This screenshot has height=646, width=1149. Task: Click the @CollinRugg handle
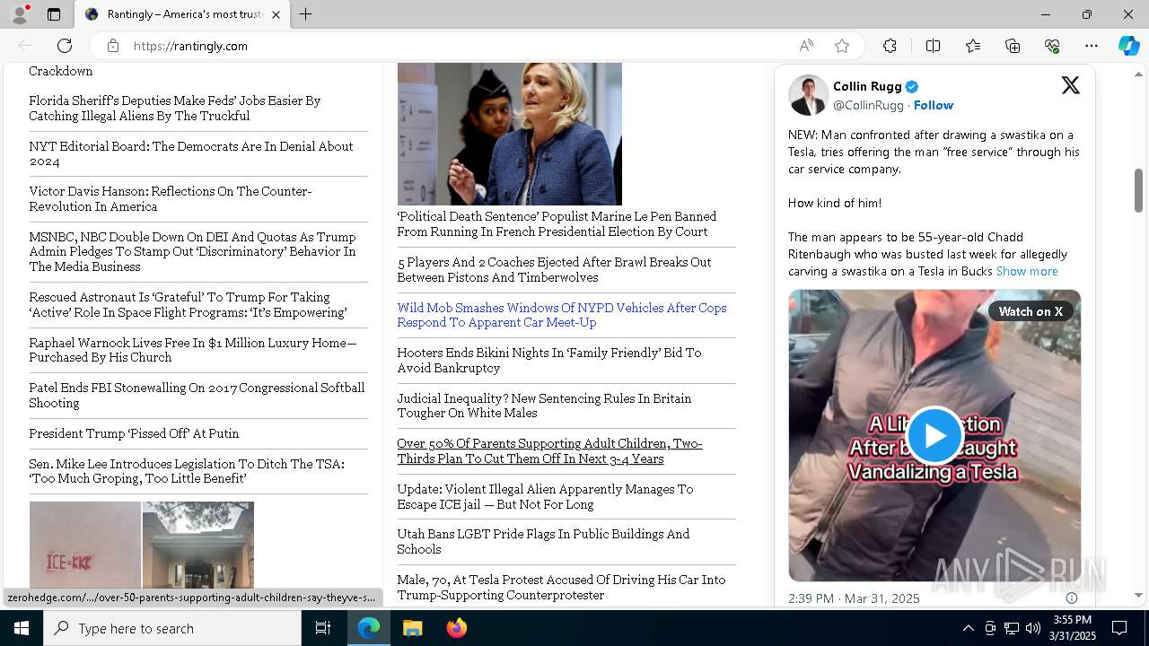[x=868, y=105]
